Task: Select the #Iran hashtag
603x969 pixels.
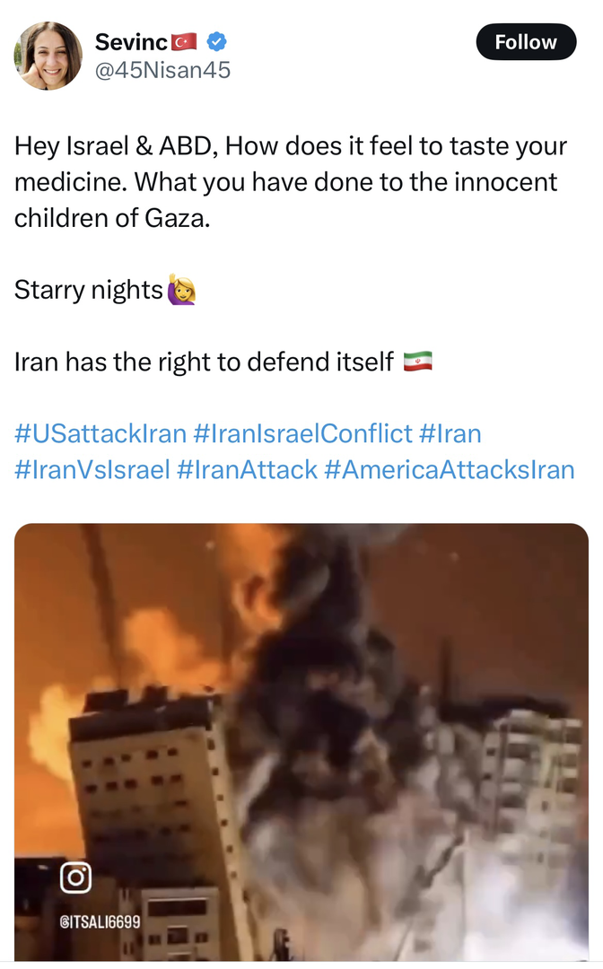Action: click(x=450, y=434)
